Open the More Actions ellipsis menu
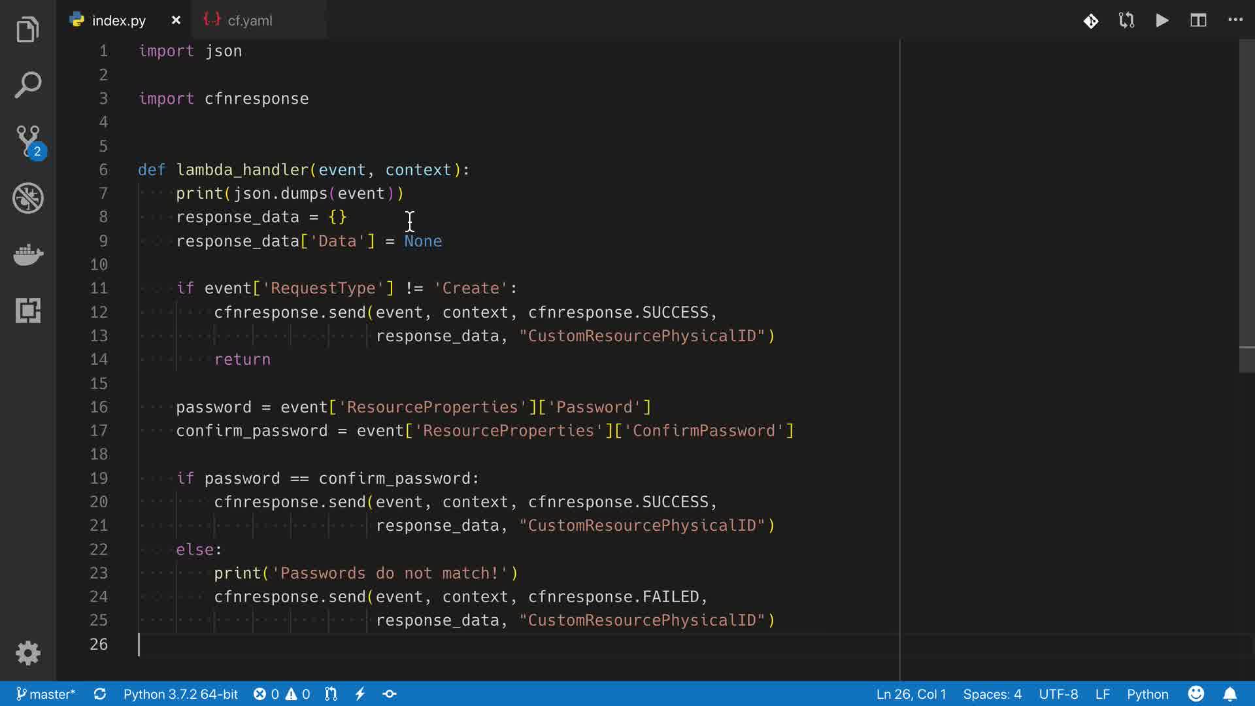 pos(1235,20)
